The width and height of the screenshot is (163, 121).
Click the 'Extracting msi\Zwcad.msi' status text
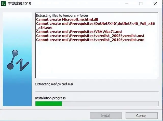click(54, 84)
